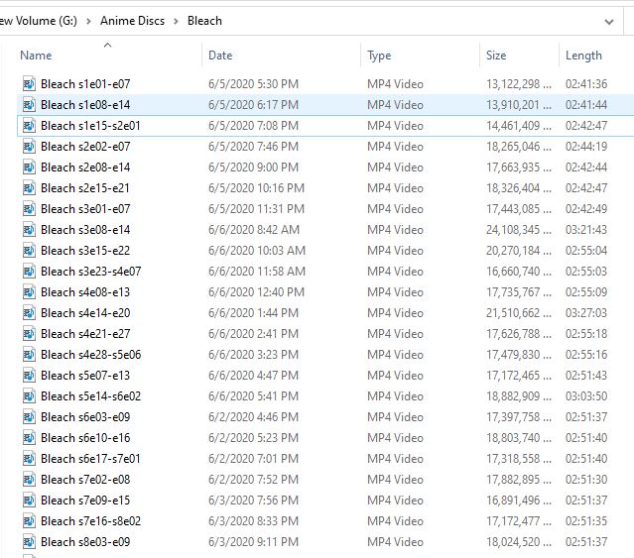Select file name Bleach s7e16-s8e02
Image resolution: width=634 pixels, height=558 pixels.
tap(90, 521)
